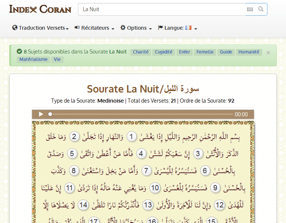Click the search field containing La Nuit
Screen dimensions: 286x223
pyautogui.click(x=162, y=9)
